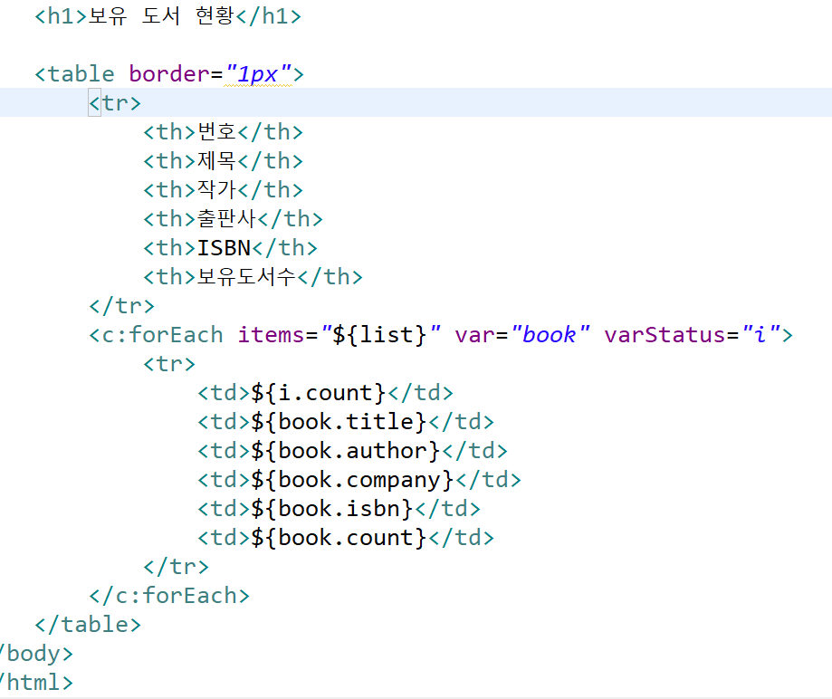The image size is (832, 699).
Task: Click the opening <c:forEach tag name
Action: pyautogui.click(x=156, y=335)
